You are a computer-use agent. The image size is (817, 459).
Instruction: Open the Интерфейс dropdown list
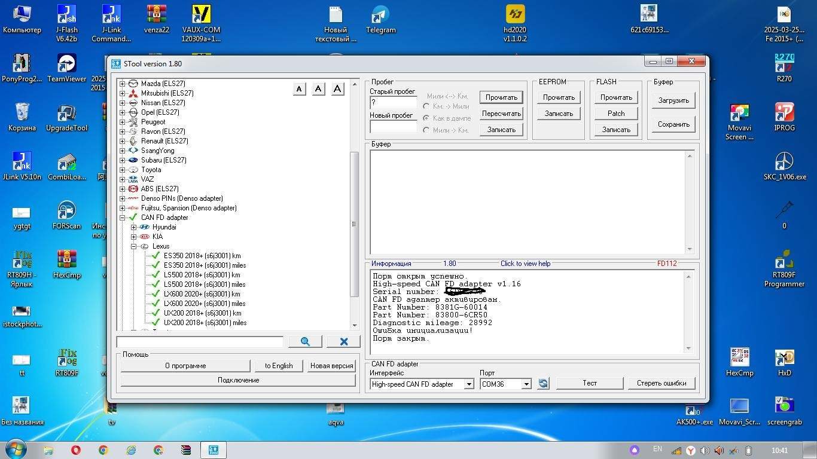(469, 384)
